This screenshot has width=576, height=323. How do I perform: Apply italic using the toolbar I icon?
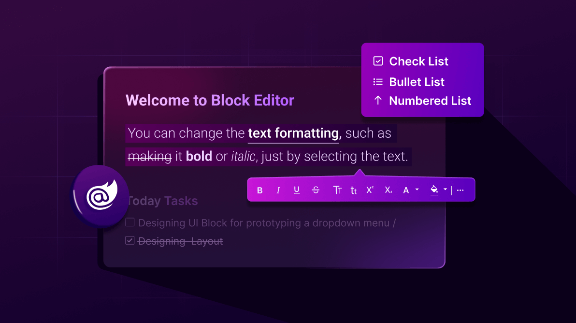click(x=278, y=191)
